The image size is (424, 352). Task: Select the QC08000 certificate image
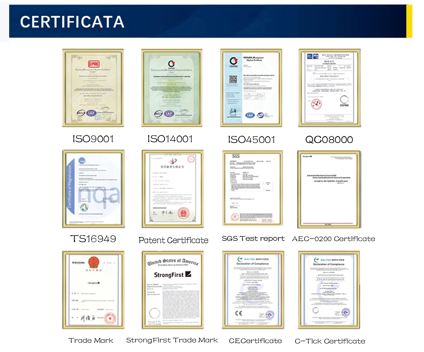pyautogui.click(x=329, y=88)
